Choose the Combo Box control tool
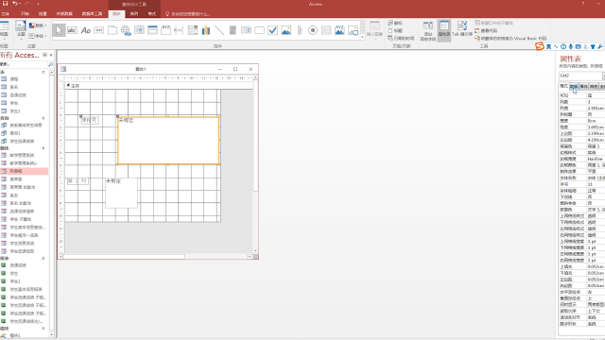 (193, 30)
